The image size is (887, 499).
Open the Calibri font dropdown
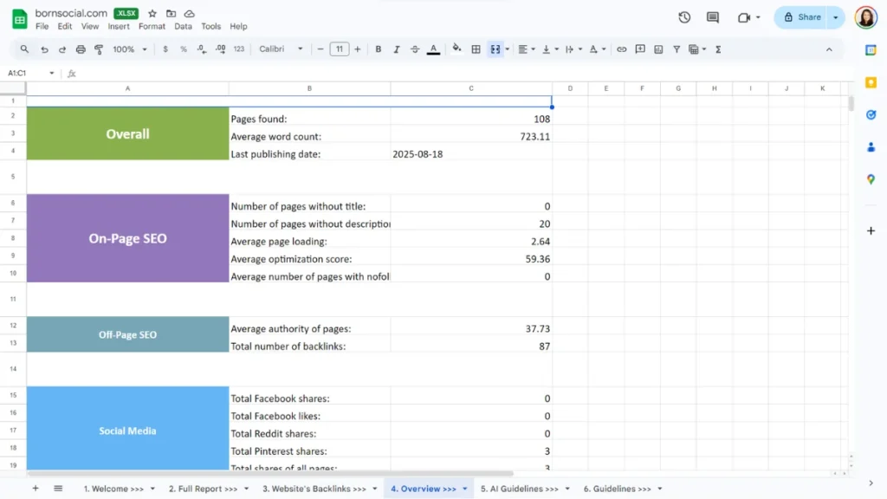click(282, 49)
